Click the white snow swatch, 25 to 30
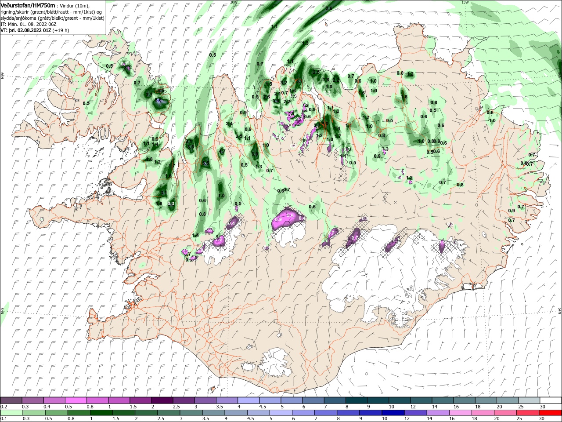 click(528, 400)
